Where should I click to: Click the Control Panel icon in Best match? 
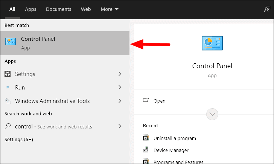click(11, 42)
